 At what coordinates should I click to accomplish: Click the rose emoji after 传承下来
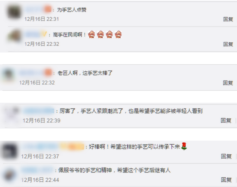click(x=184, y=146)
